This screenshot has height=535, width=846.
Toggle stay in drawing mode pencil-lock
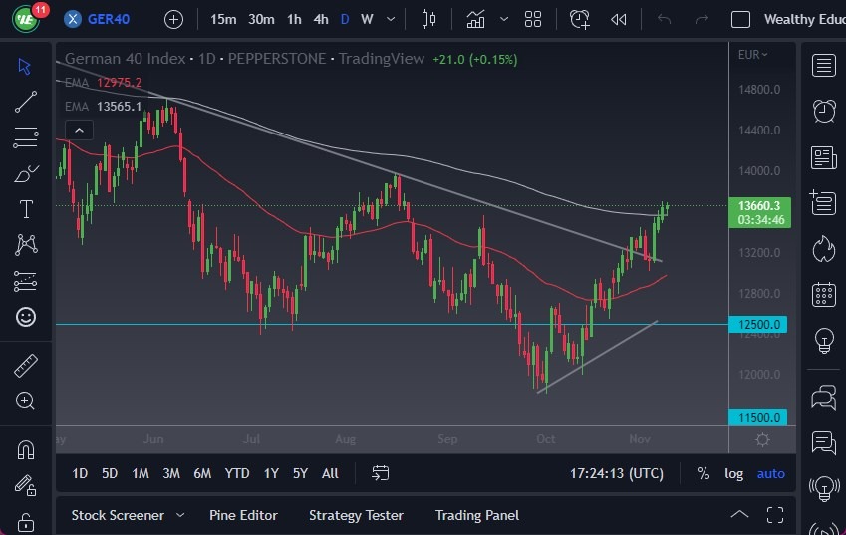[25, 485]
